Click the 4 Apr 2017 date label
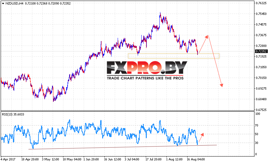 [8, 159]
